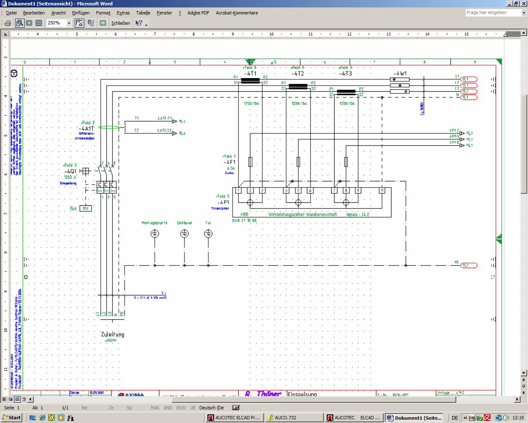This screenshot has height=423, width=528.
Task: Click the Windows Start button
Action: click(12, 418)
